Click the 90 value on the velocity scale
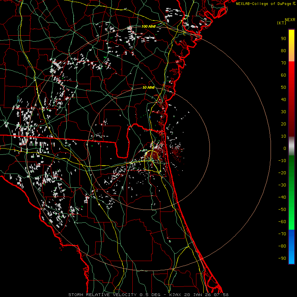The image size is (297, 297). 283,39
